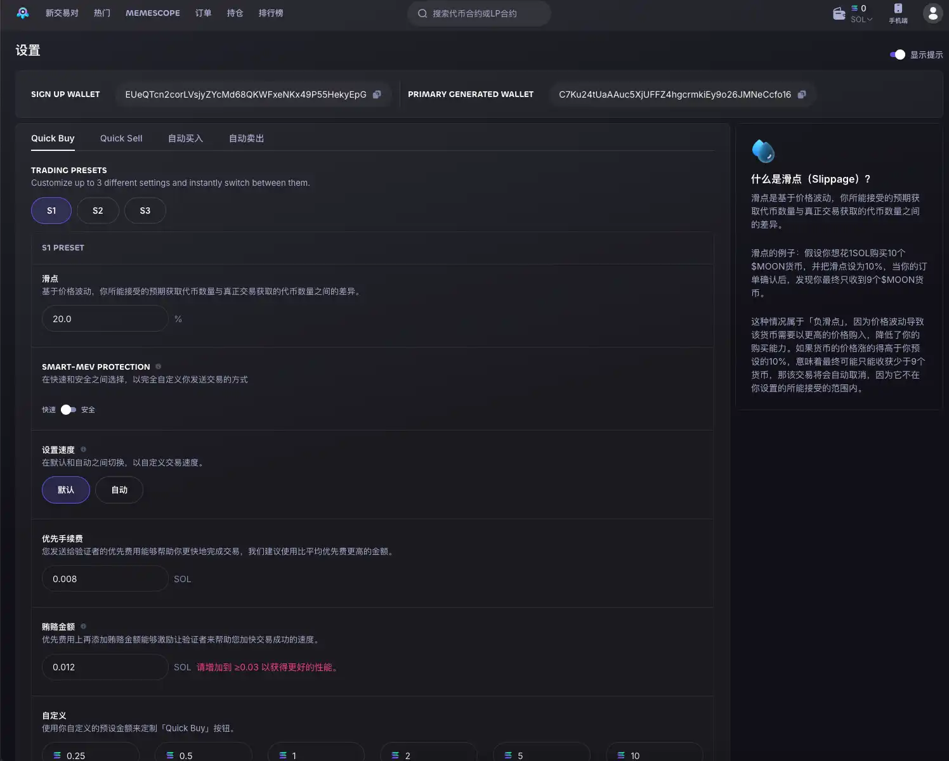Select preset S3
The height and width of the screenshot is (761, 949).
pos(145,210)
